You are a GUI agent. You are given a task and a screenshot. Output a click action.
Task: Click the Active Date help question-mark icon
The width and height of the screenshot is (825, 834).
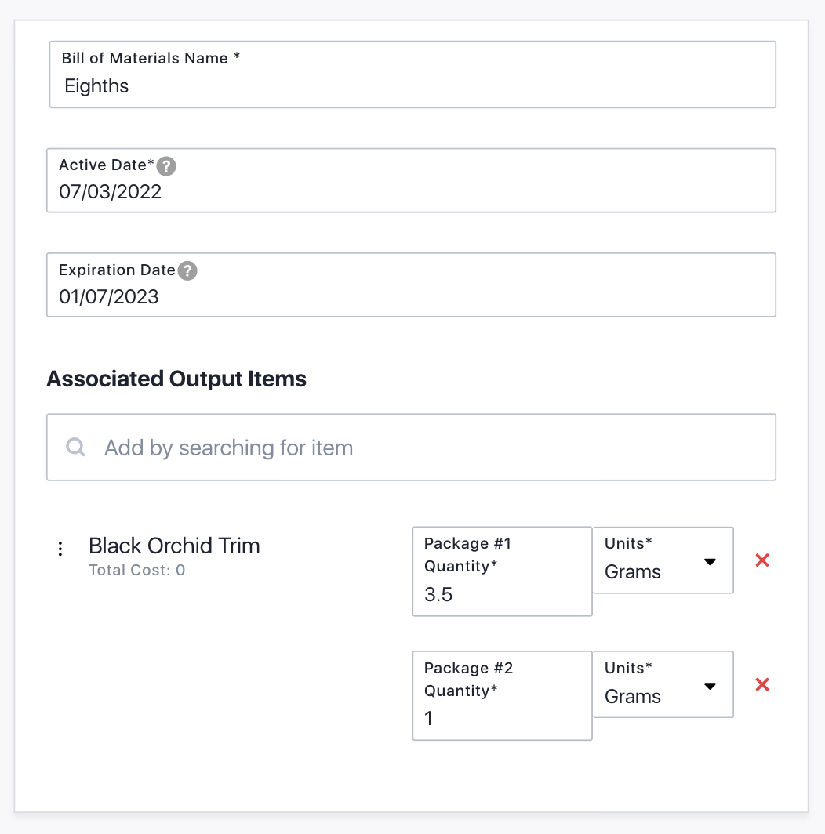[166, 166]
